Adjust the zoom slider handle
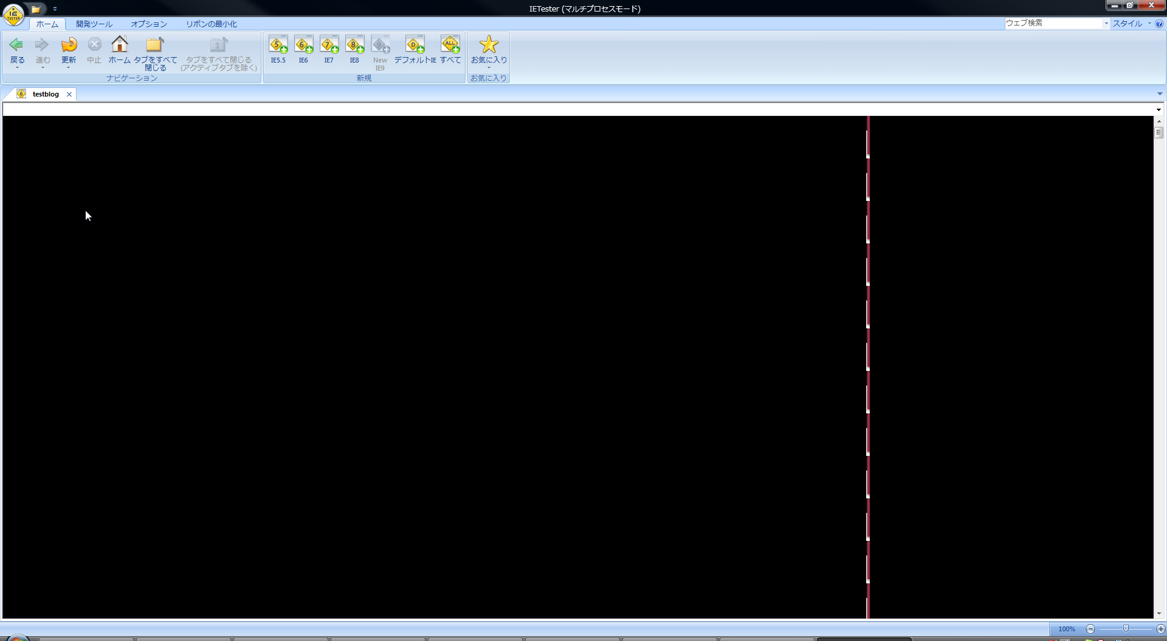1167x641 pixels. (1126, 629)
